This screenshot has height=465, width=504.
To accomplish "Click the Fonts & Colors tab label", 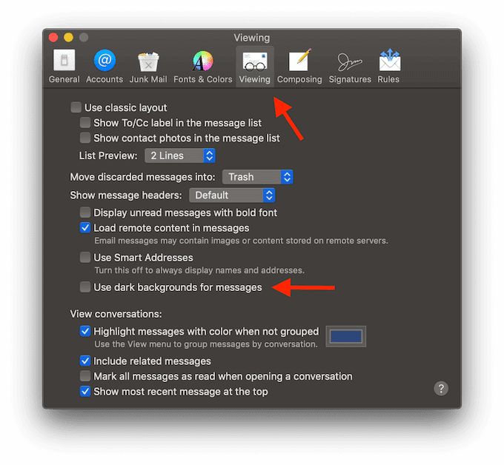I will click(203, 79).
